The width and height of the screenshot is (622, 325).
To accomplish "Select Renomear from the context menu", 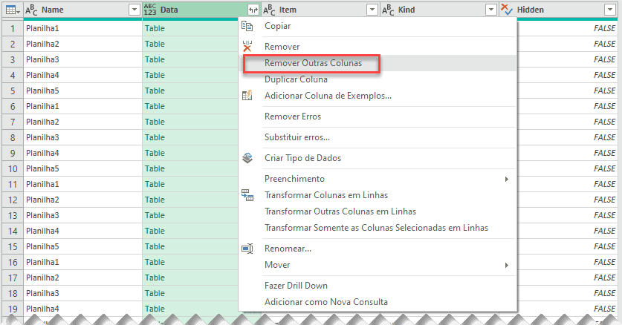I will [x=378, y=249].
